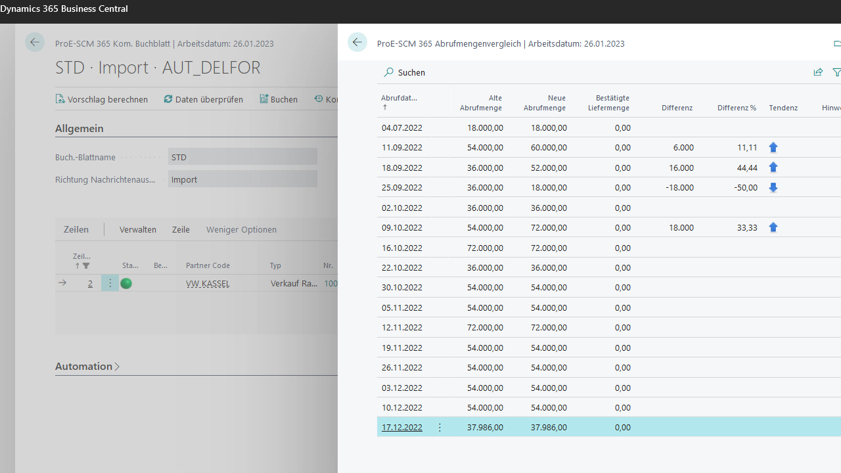This screenshot has height=473, width=841.
Task: Click up-arrow tendency icon for 11.09.2022
Action: click(773, 148)
